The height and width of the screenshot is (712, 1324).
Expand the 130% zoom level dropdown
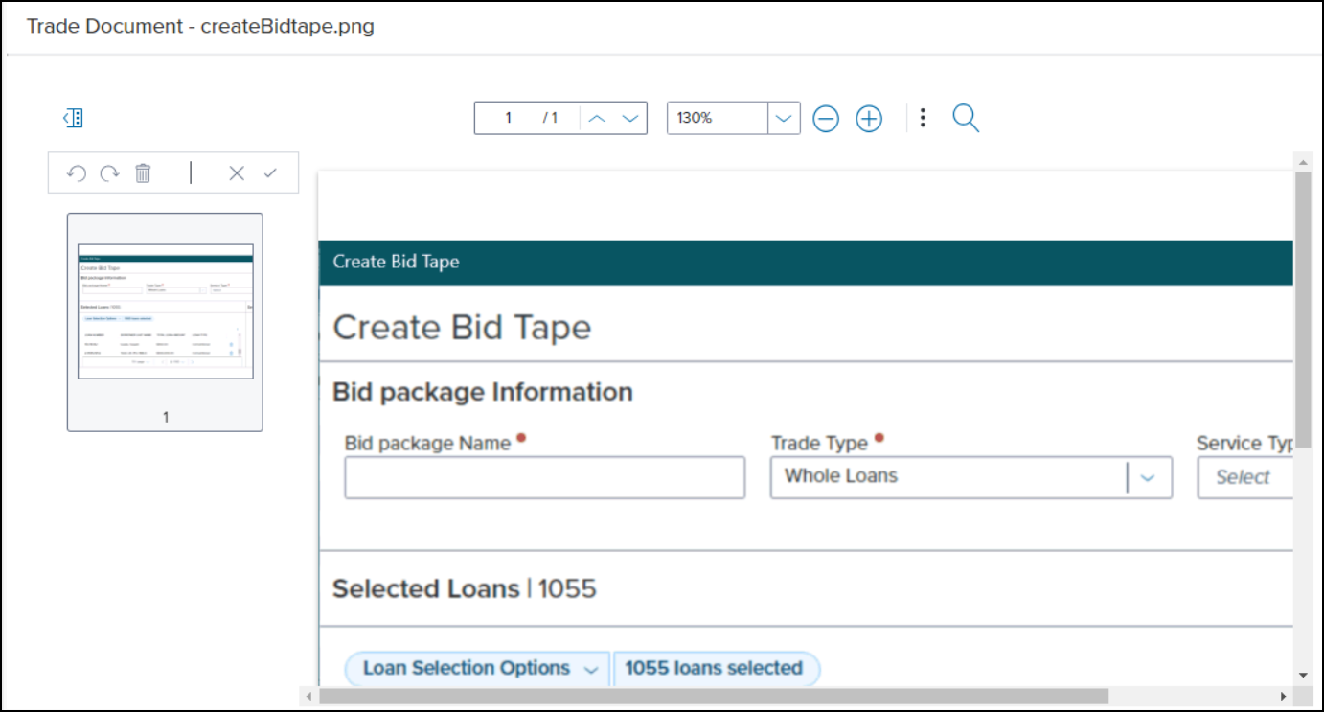coord(784,118)
